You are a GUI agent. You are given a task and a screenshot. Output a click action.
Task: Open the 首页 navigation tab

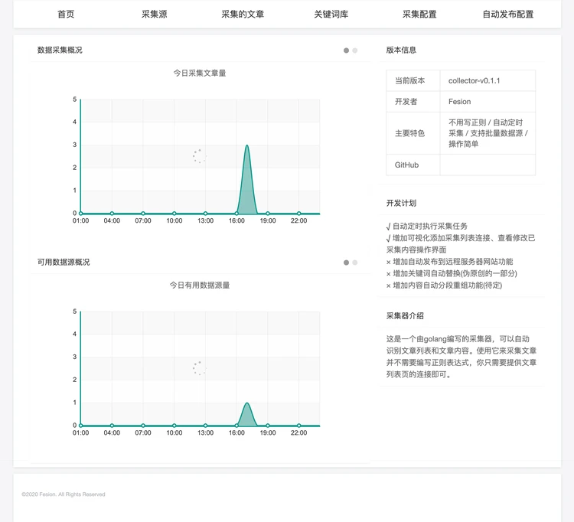click(66, 14)
